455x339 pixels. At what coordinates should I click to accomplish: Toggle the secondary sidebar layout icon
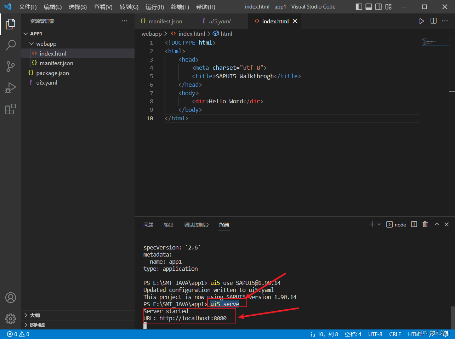coord(379,7)
